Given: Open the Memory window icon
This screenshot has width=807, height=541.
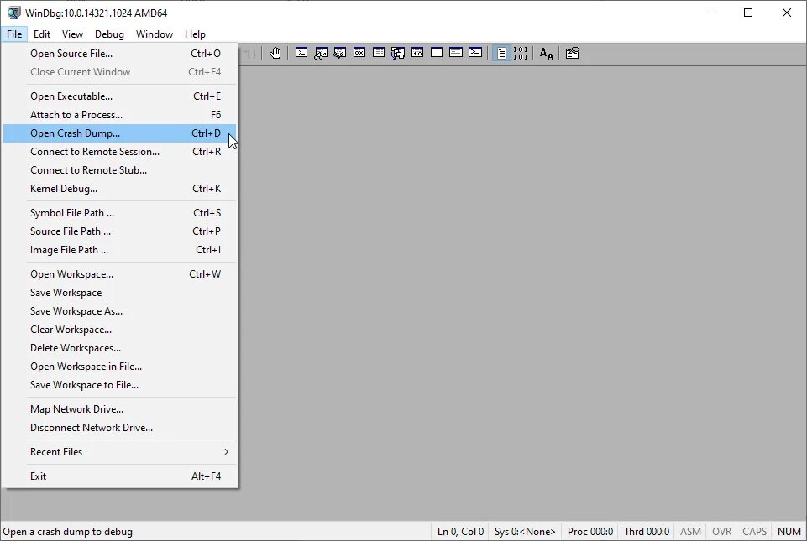Looking at the screenshot, I should (x=379, y=53).
